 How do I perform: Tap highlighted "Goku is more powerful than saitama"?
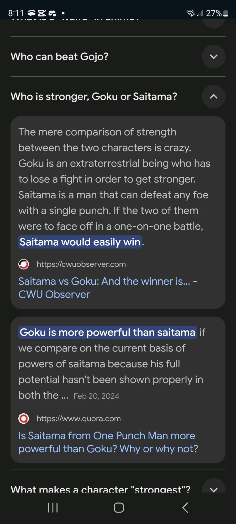point(107,332)
